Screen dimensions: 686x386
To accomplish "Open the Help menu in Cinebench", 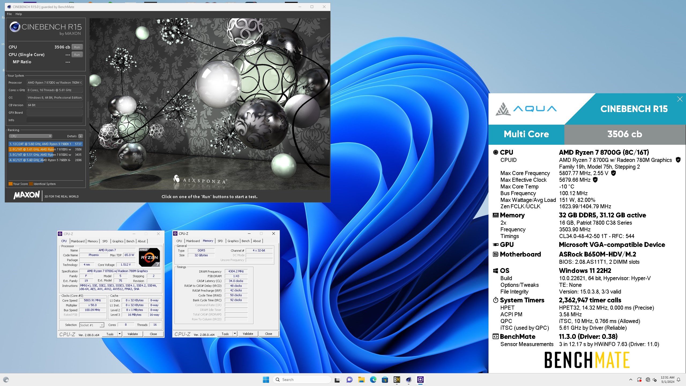I will (18, 14).
